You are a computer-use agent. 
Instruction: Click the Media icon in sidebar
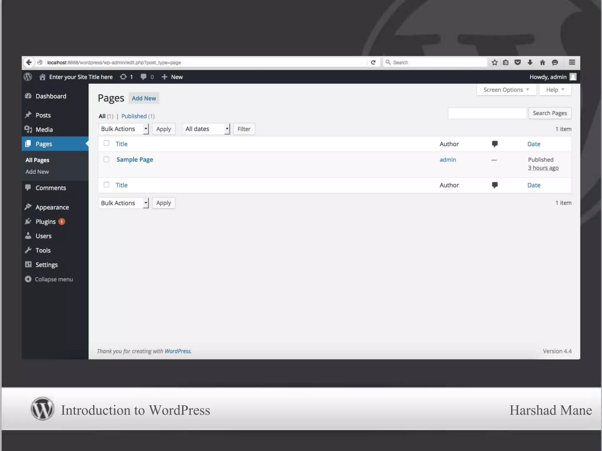point(28,129)
